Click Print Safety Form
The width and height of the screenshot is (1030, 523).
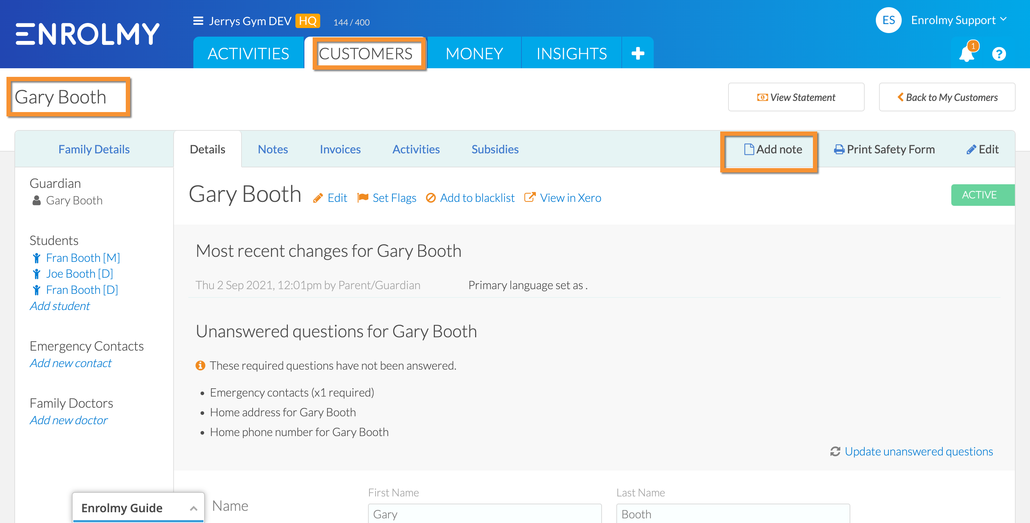pyautogui.click(x=884, y=149)
